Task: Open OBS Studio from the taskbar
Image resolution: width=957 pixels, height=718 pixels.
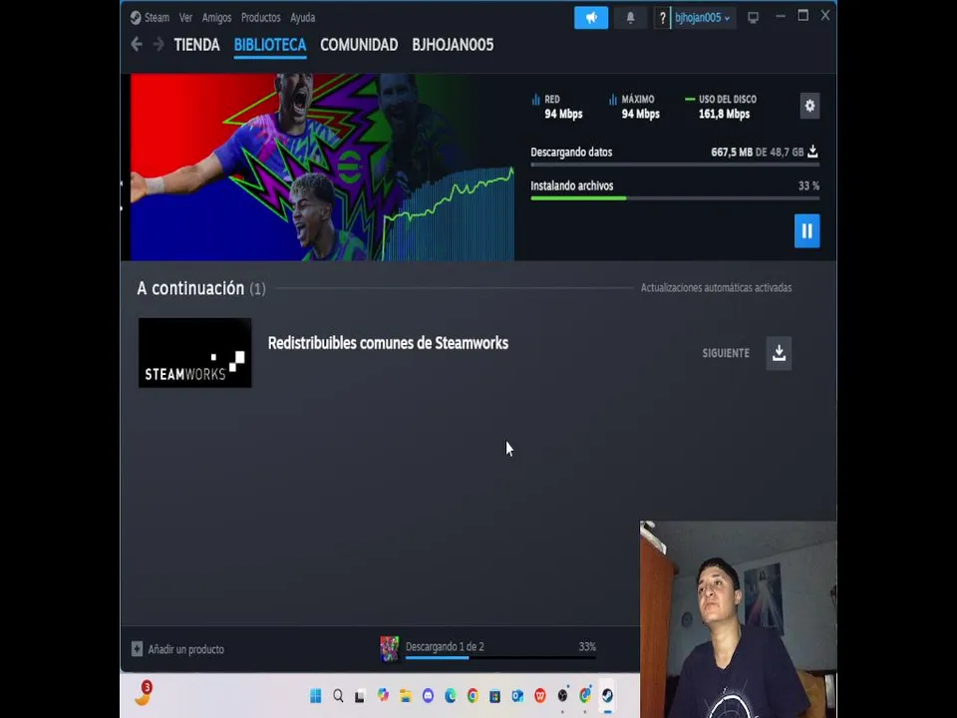Action: coord(562,695)
